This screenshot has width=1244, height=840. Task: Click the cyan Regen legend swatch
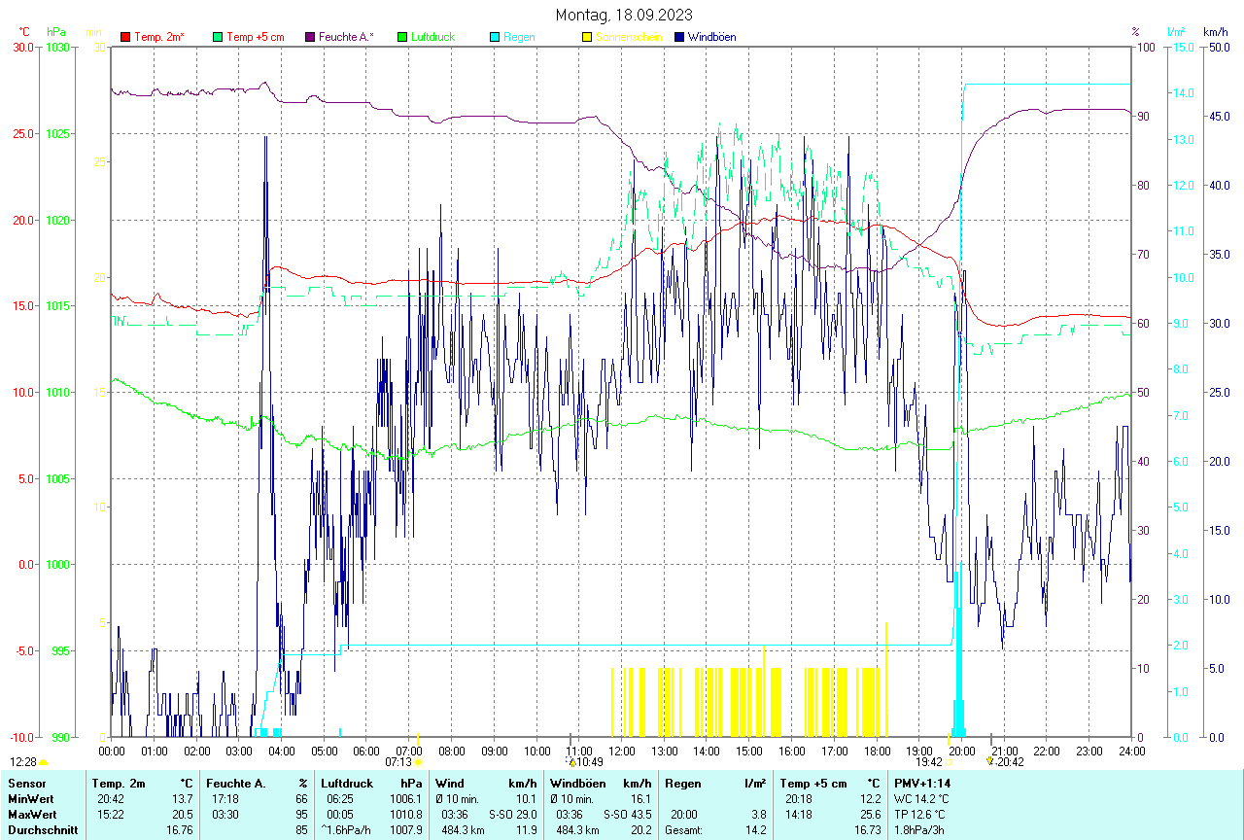(495, 37)
